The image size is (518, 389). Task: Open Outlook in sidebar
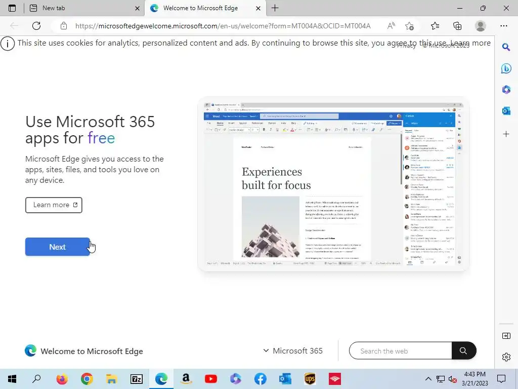506,111
